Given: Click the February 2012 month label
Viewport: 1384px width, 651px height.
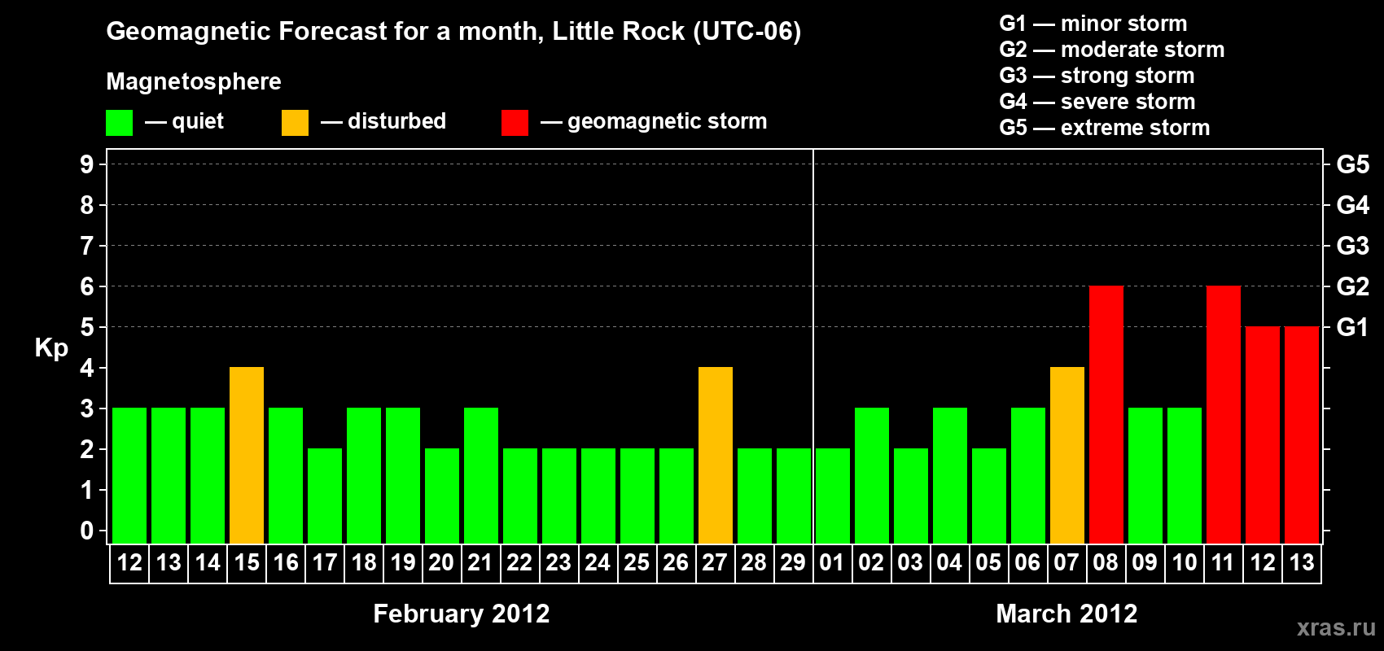Looking at the screenshot, I should click(462, 614).
